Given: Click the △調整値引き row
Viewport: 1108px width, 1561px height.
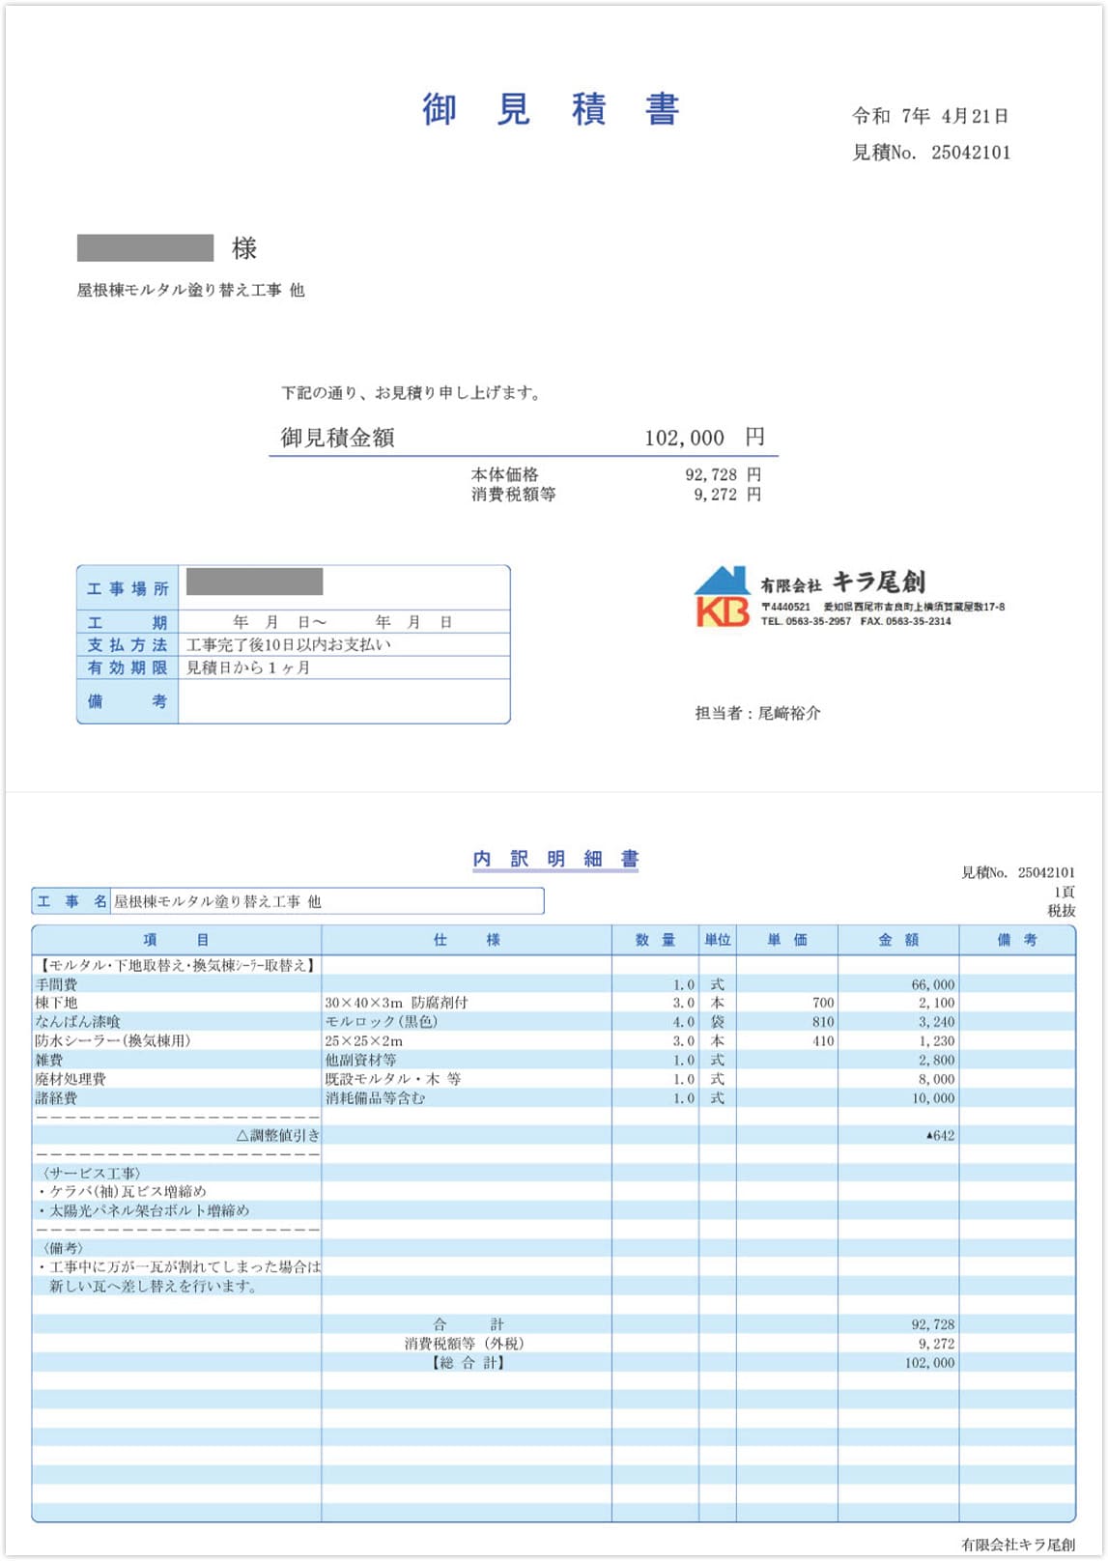Looking at the screenshot, I should (x=278, y=1136).
